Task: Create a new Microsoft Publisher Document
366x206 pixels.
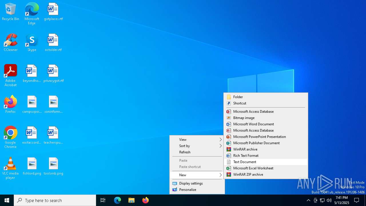Action: (x=266, y=143)
